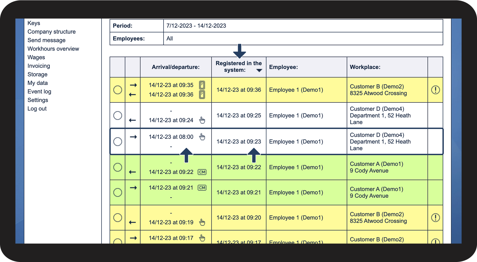Select Wages in the side menu
477x262 pixels.
(36, 57)
